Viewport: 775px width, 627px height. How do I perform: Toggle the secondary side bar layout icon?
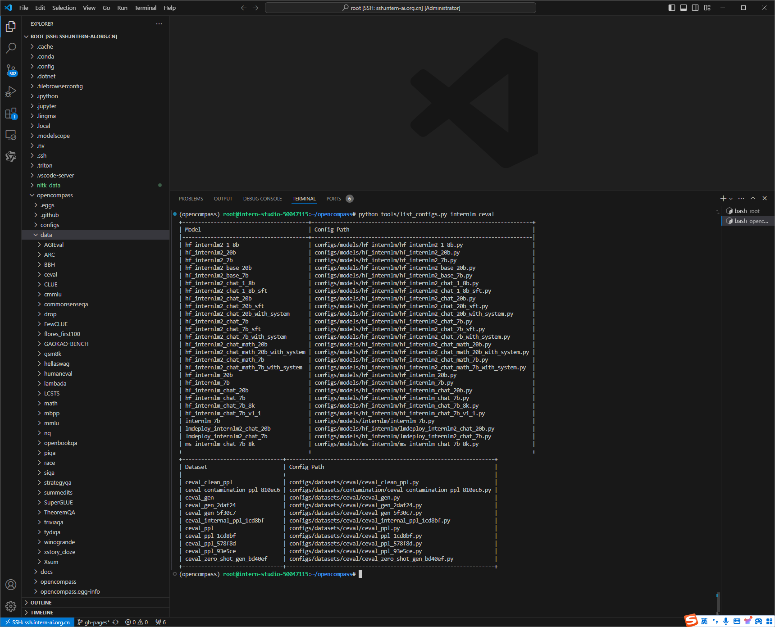[x=695, y=8]
